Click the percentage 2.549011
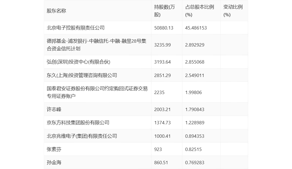 click(x=195, y=75)
